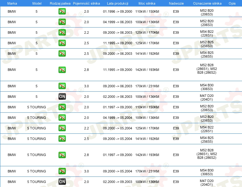Click the Moc silnika column header

147,3
